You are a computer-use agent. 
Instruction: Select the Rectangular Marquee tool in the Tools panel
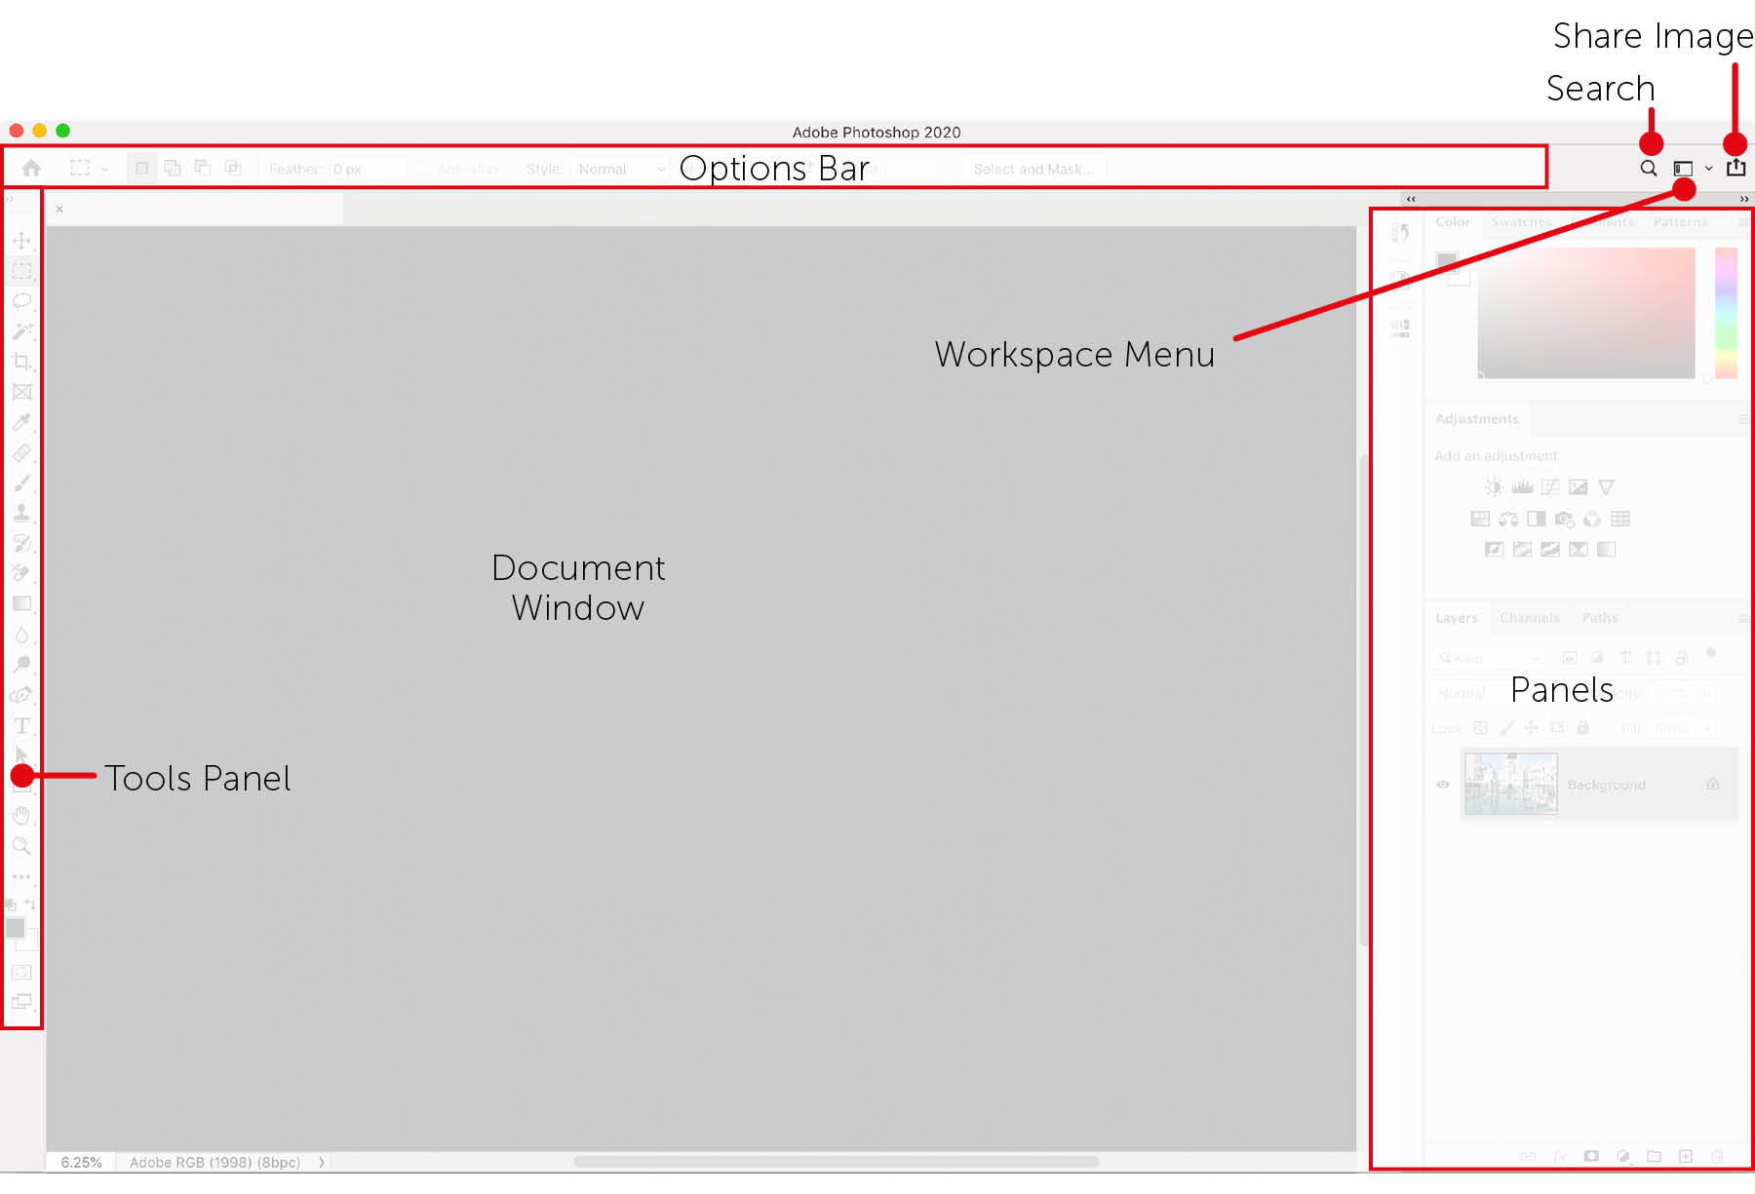click(x=21, y=271)
